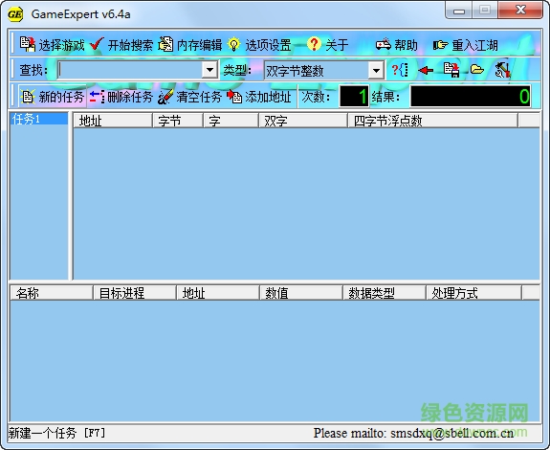Click 删除任务 delete task button
The width and height of the screenshot is (550, 450).
coord(121,96)
